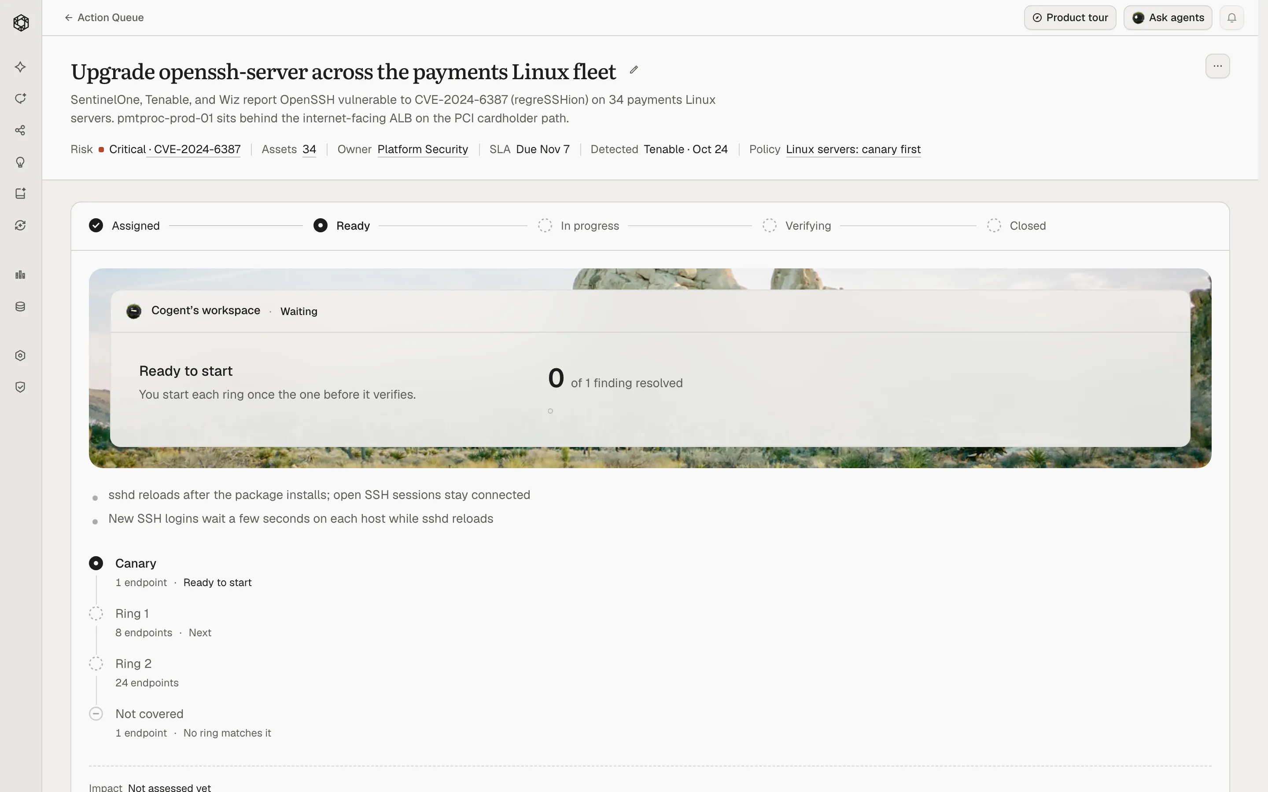Open the hexagon settings icon in the sidebar

click(x=20, y=356)
